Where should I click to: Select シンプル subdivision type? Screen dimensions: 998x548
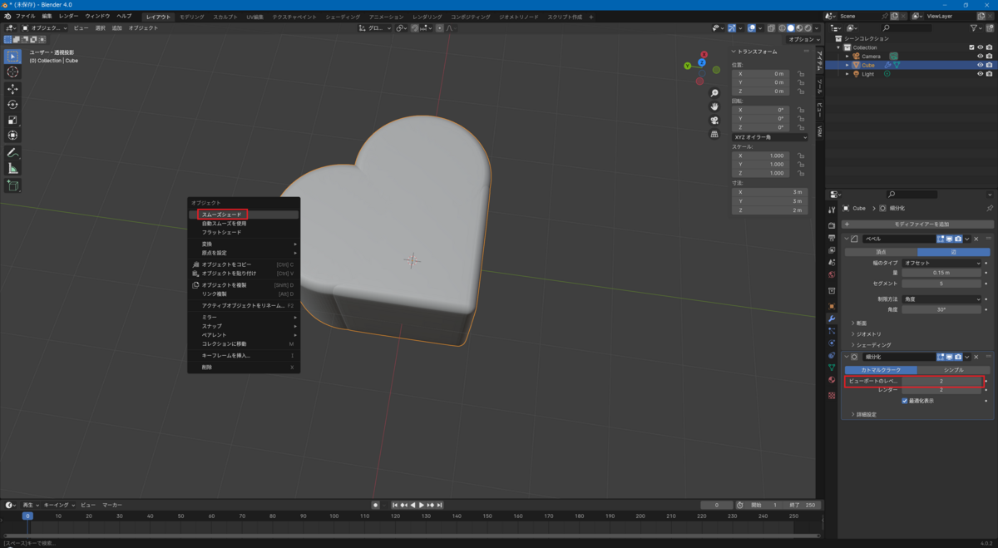coord(954,370)
